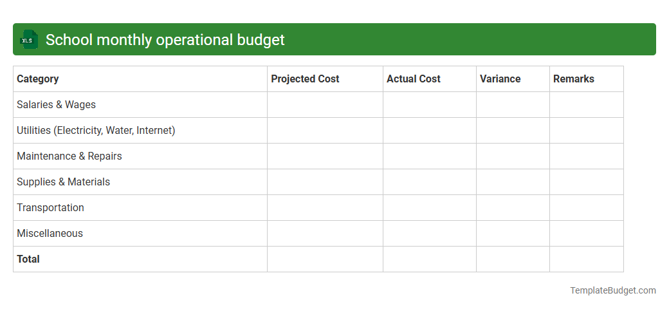The image size is (669, 309).
Task: Open the TemplateBudget.com link
Action: [x=613, y=290]
